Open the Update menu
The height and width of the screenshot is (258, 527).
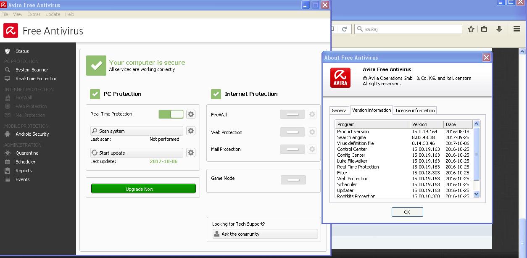tap(53, 14)
